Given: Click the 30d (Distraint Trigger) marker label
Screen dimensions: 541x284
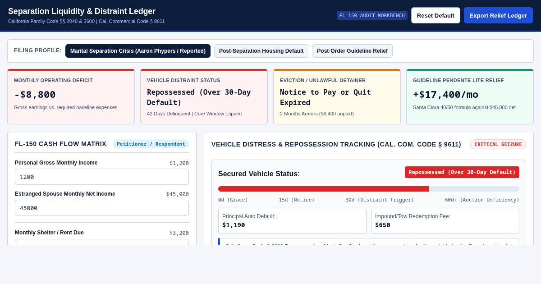Looking at the screenshot, I should point(380,200).
